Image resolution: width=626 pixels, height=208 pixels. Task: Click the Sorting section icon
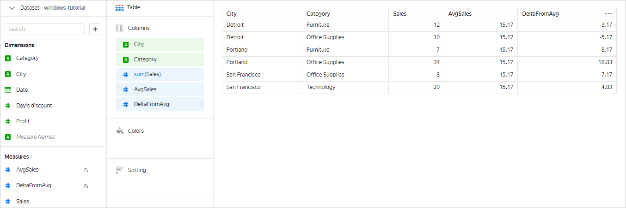tap(120, 170)
